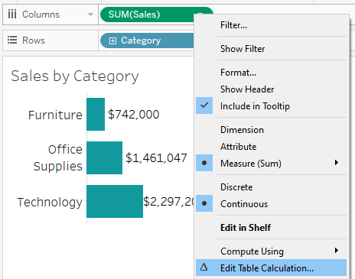Select the Office Supplies bar mark
The width and height of the screenshot is (355, 279).
point(105,157)
